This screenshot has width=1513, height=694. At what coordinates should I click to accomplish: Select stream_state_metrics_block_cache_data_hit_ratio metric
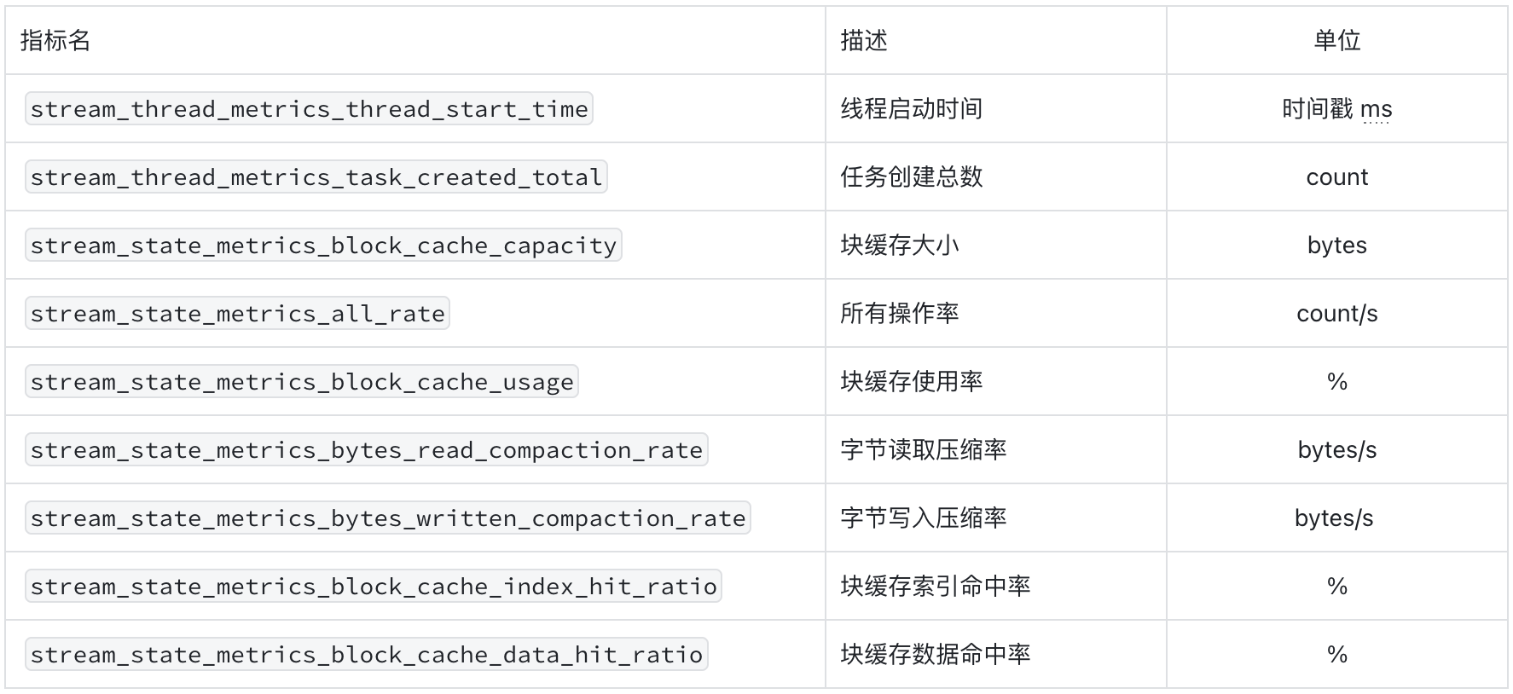(367, 654)
